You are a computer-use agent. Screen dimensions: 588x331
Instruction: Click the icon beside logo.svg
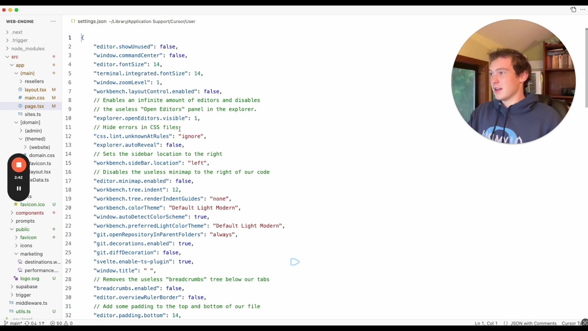(16, 279)
